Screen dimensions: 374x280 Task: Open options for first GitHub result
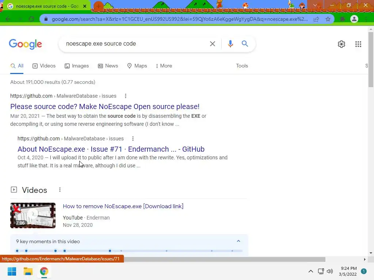coord(126,96)
